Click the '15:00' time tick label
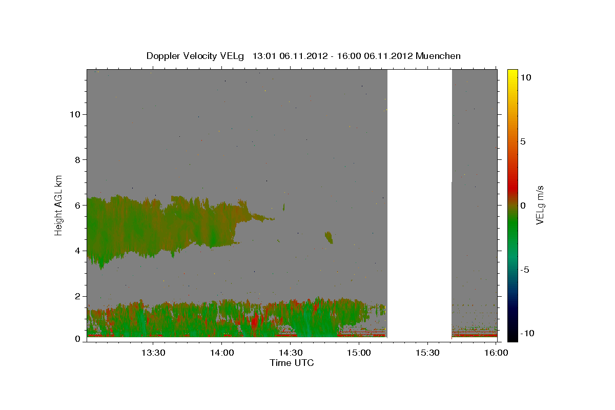 (359, 353)
